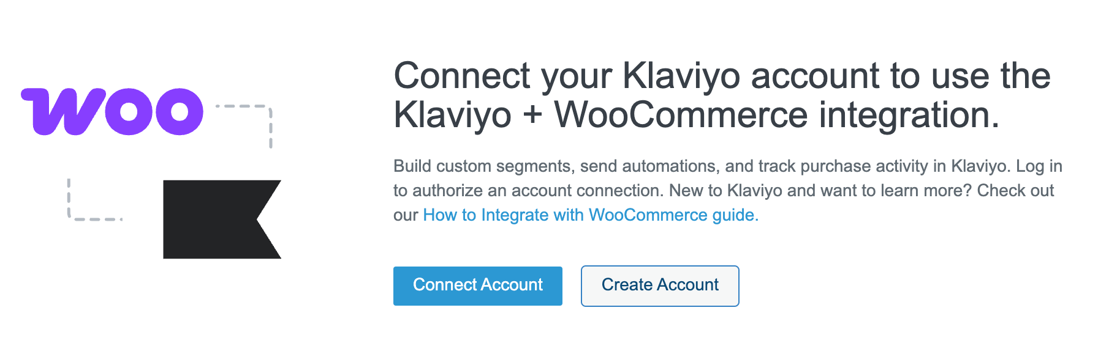Screen dimensions: 1109x346
Task: Click the black Klaviyo flag logo
Action: (x=222, y=219)
